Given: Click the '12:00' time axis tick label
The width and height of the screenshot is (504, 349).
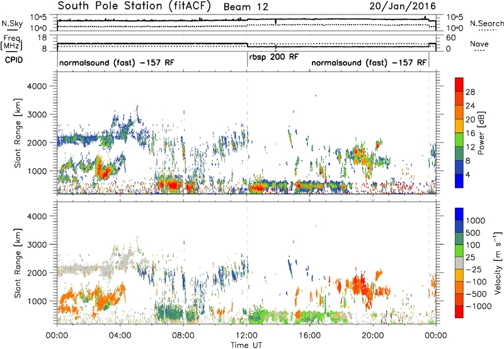Looking at the screenshot, I should (x=247, y=336).
